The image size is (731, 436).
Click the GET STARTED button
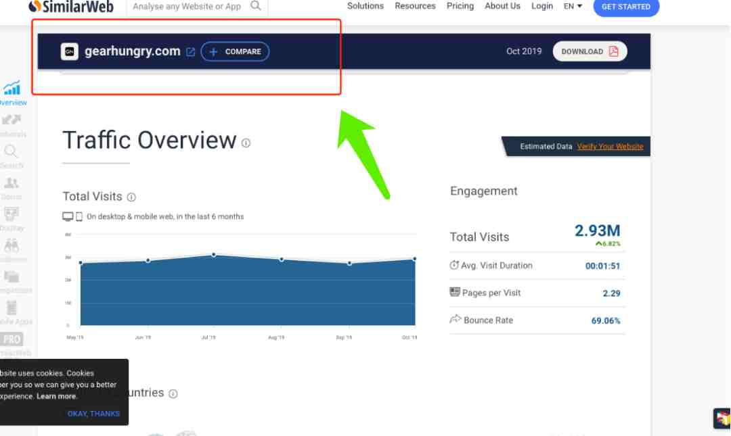point(625,7)
